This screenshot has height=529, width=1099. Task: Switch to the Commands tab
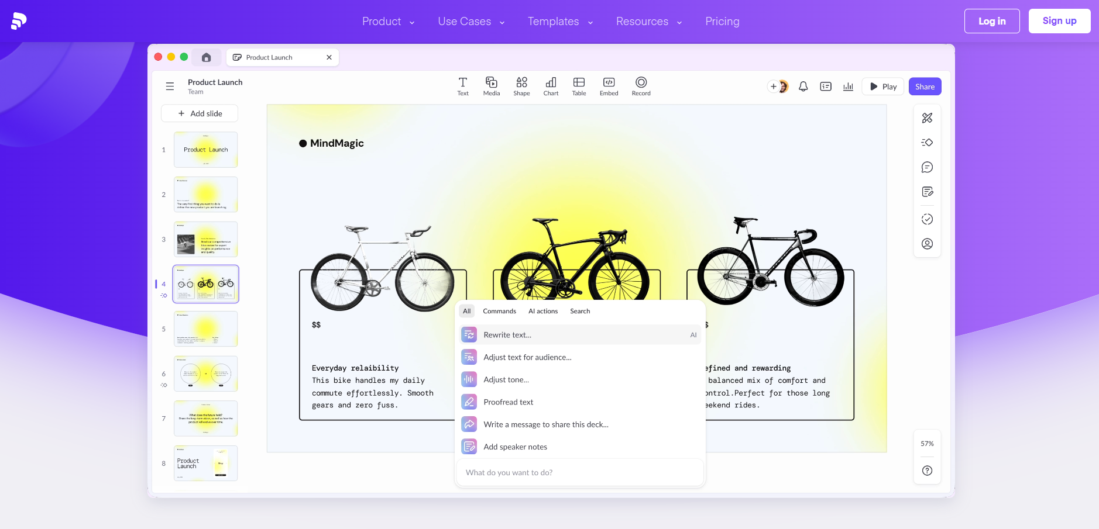click(499, 311)
